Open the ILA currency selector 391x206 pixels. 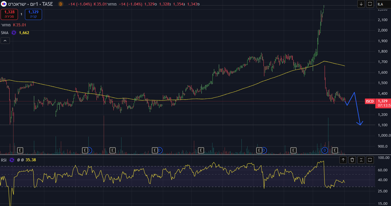tap(383, 4)
